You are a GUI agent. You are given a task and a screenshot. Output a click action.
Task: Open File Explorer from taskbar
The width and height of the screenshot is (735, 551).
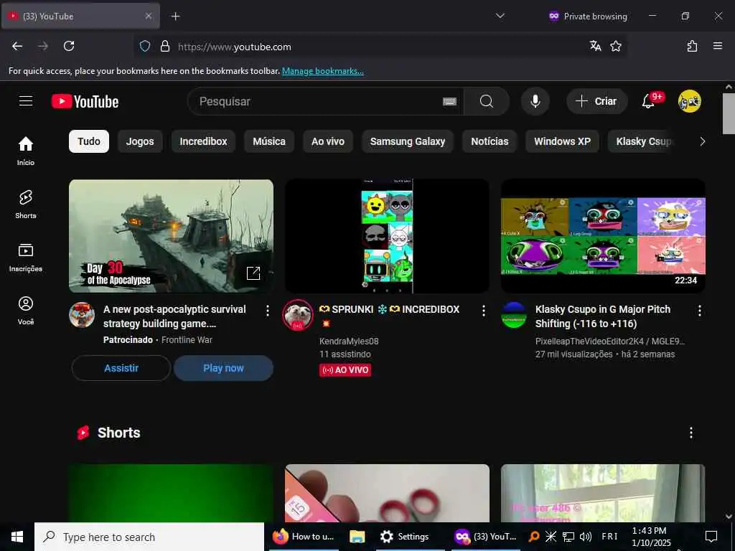pyautogui.click(x=357, y=537)
